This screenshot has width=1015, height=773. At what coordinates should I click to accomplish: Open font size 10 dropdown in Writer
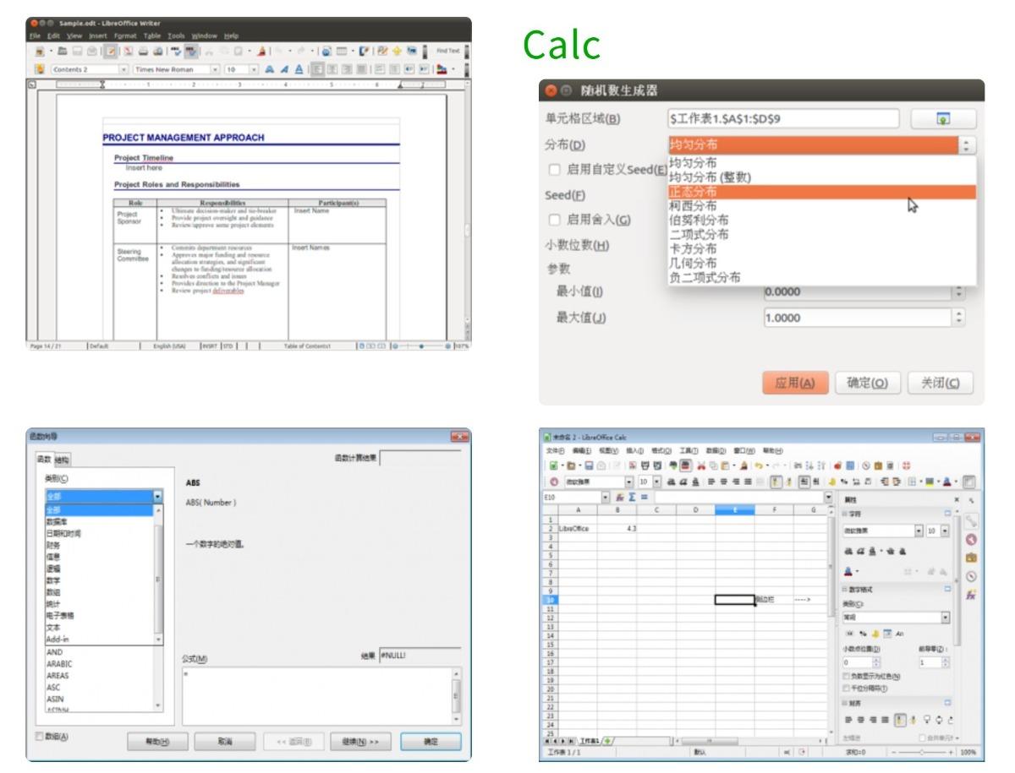point(252,69)
